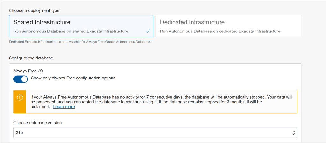Click the version selector up-down arrows
The width and height of the screenshot is (326, 143).
(293, 133)
